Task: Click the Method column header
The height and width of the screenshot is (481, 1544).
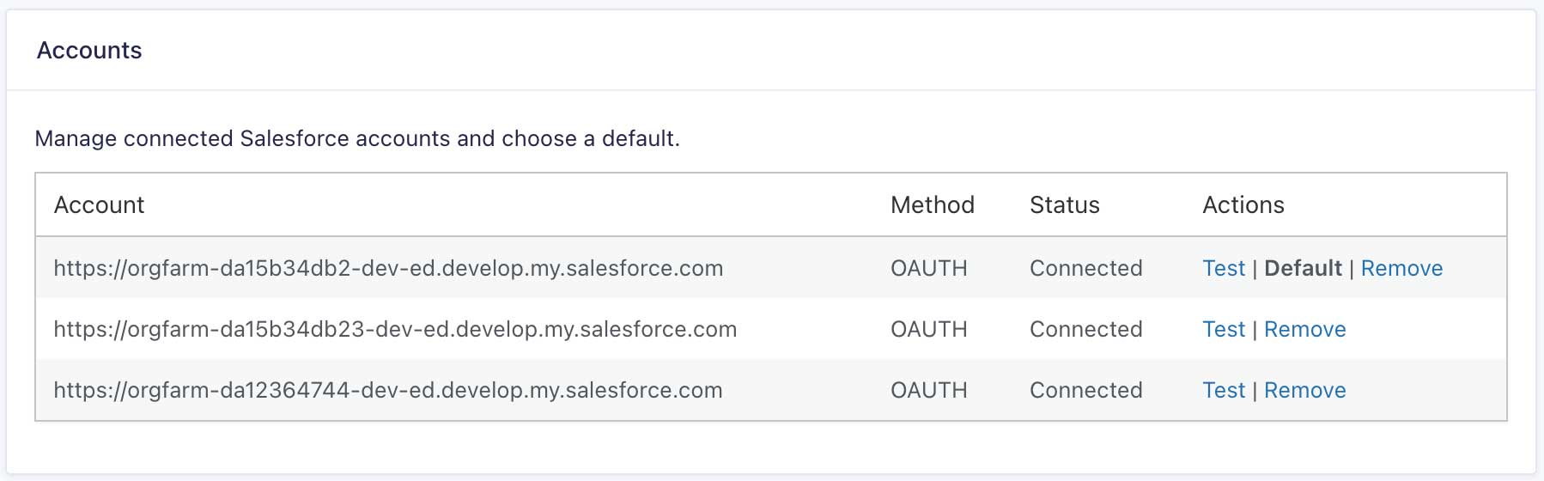Action: click(932, 205)
